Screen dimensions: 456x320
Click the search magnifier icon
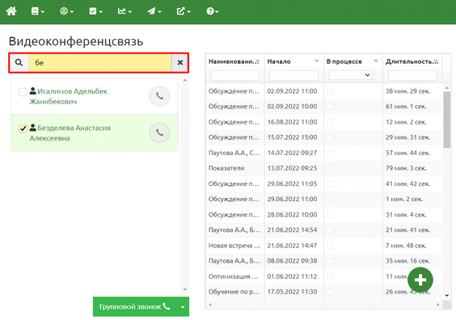(19, 62)
